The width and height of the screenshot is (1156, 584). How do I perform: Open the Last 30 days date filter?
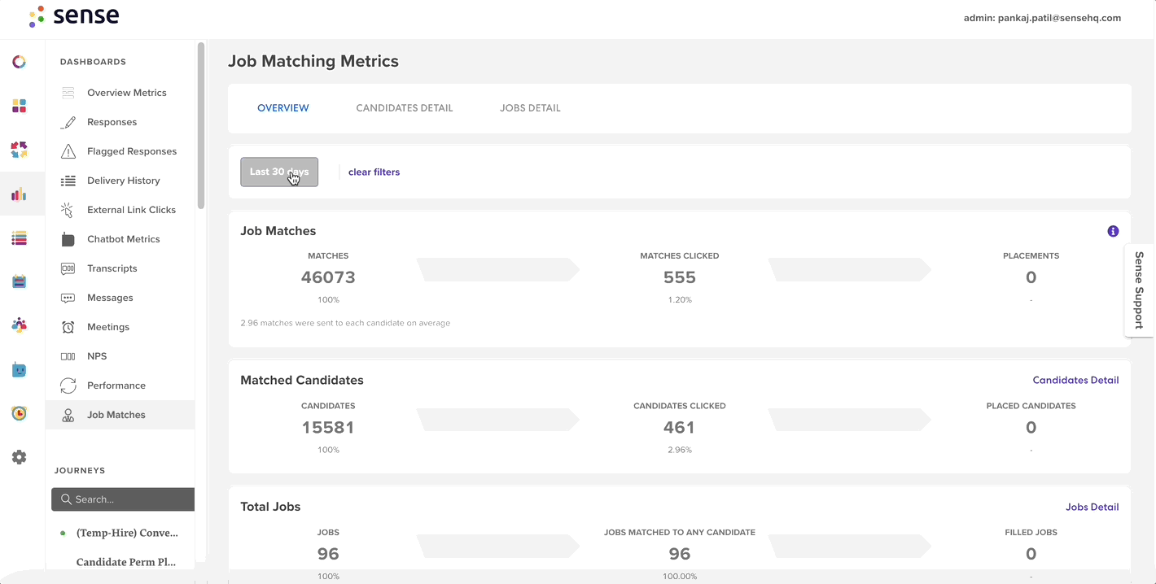pyautogui.click(x=279, y=172)
